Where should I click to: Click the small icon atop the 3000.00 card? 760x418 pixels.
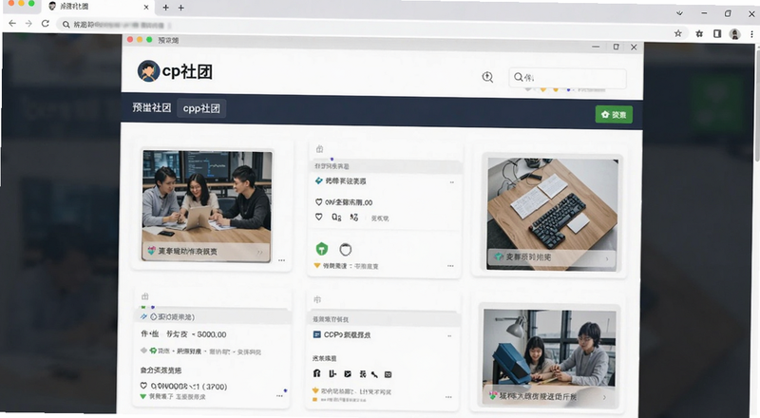(x=145, y=296)
